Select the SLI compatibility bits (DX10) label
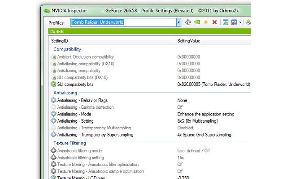This screenshot has width=287, height=179. click(x=83, y=77)
